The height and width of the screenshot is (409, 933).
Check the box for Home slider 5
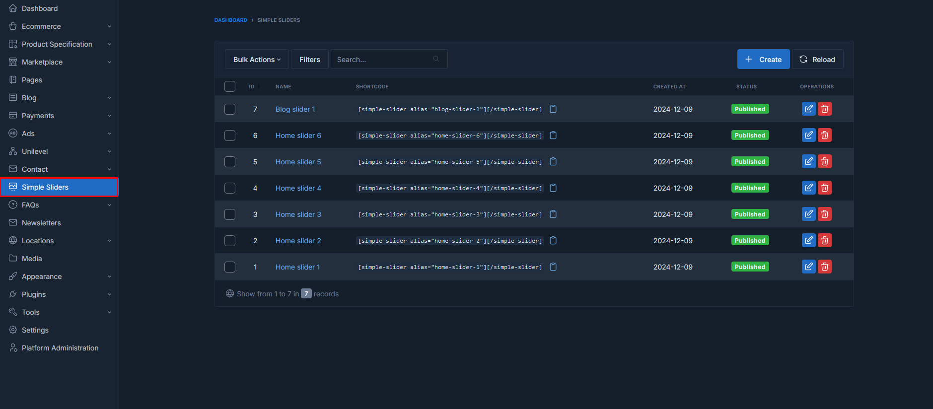[230, 162]
